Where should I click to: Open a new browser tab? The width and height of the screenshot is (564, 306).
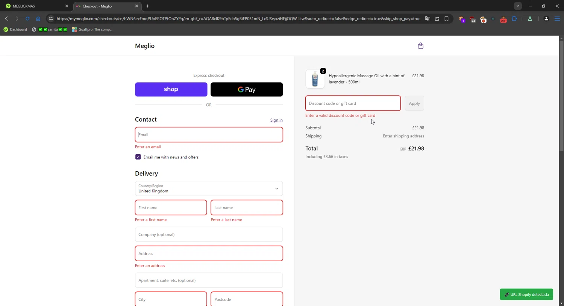147,6
